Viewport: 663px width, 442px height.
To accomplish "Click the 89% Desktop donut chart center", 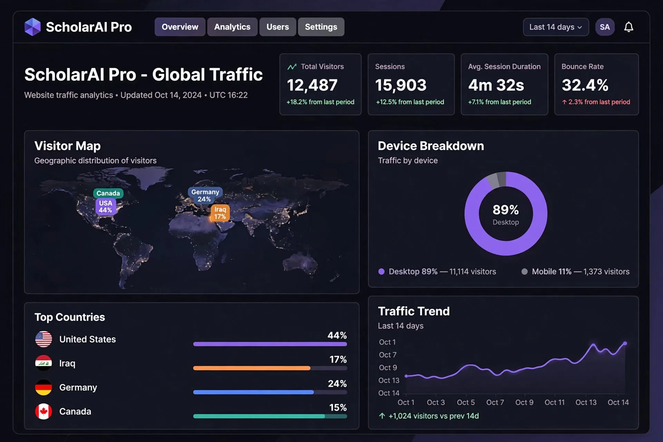I will (x=506, y=214).
